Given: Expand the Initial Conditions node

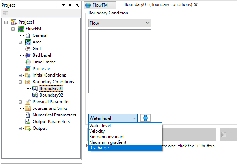Looking at the screenshot, I should click(20, 75).
